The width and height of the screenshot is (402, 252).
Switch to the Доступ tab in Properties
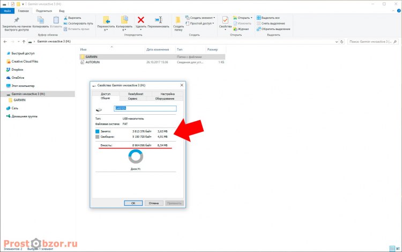(106, 94)
